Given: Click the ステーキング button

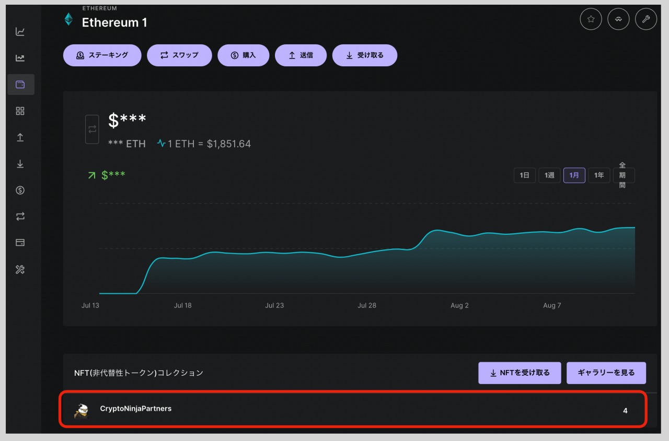Looking at the screenshot, I should (x=102, y=55).
